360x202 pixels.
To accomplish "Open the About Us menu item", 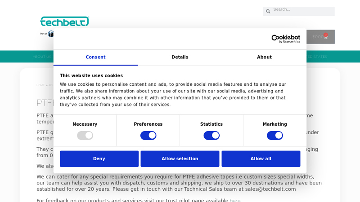I will coord(42,57).
